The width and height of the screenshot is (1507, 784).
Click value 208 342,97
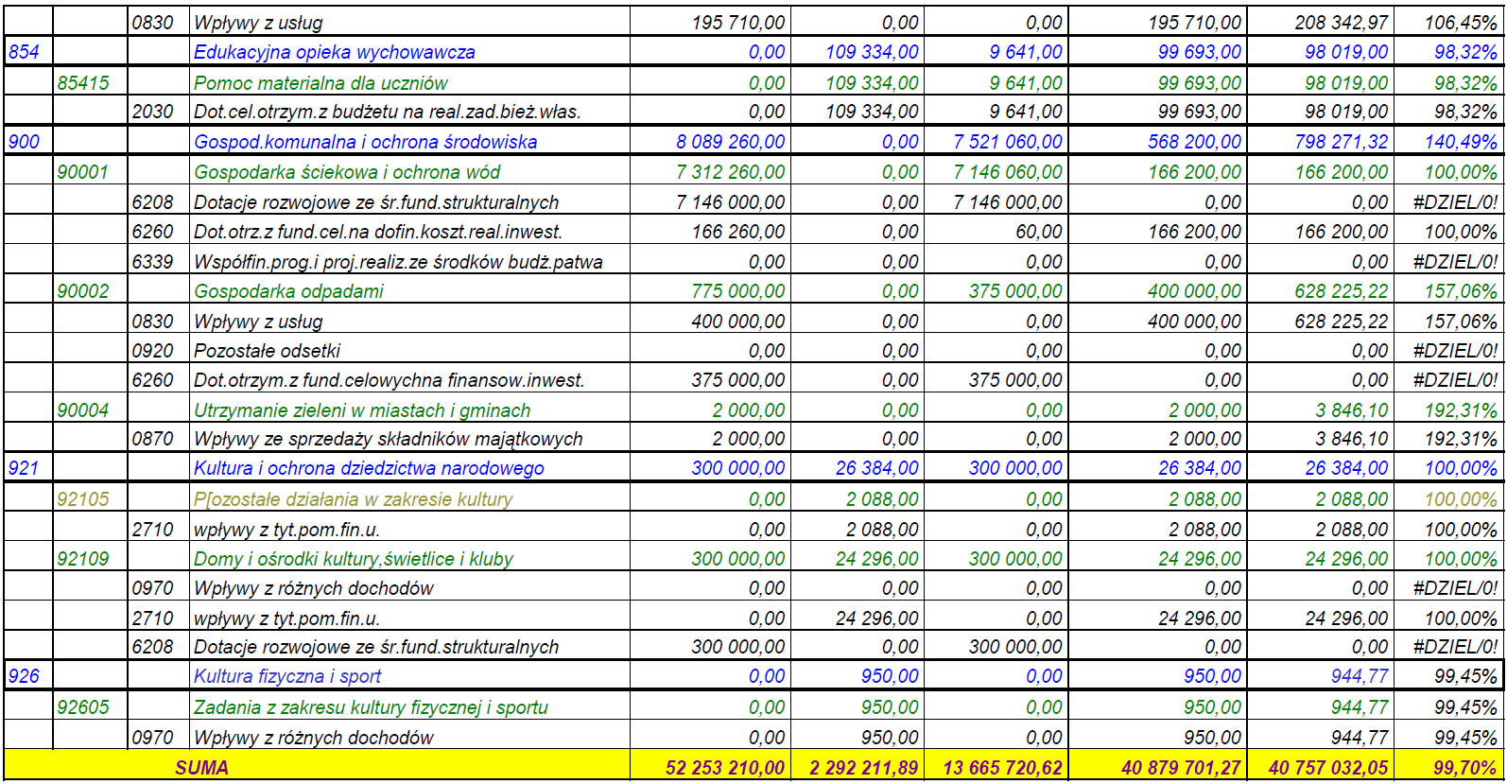point(1342,23)
